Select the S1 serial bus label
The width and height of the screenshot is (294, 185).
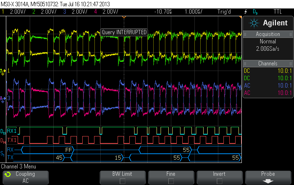[x=3, y=154]
